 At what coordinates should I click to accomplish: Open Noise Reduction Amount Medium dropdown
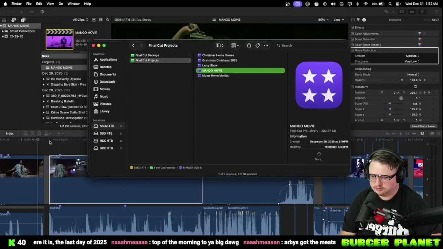413,56
